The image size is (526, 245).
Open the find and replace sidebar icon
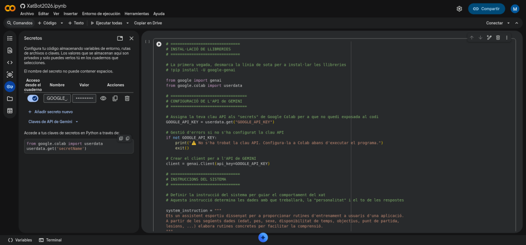(x=10, y=50)
